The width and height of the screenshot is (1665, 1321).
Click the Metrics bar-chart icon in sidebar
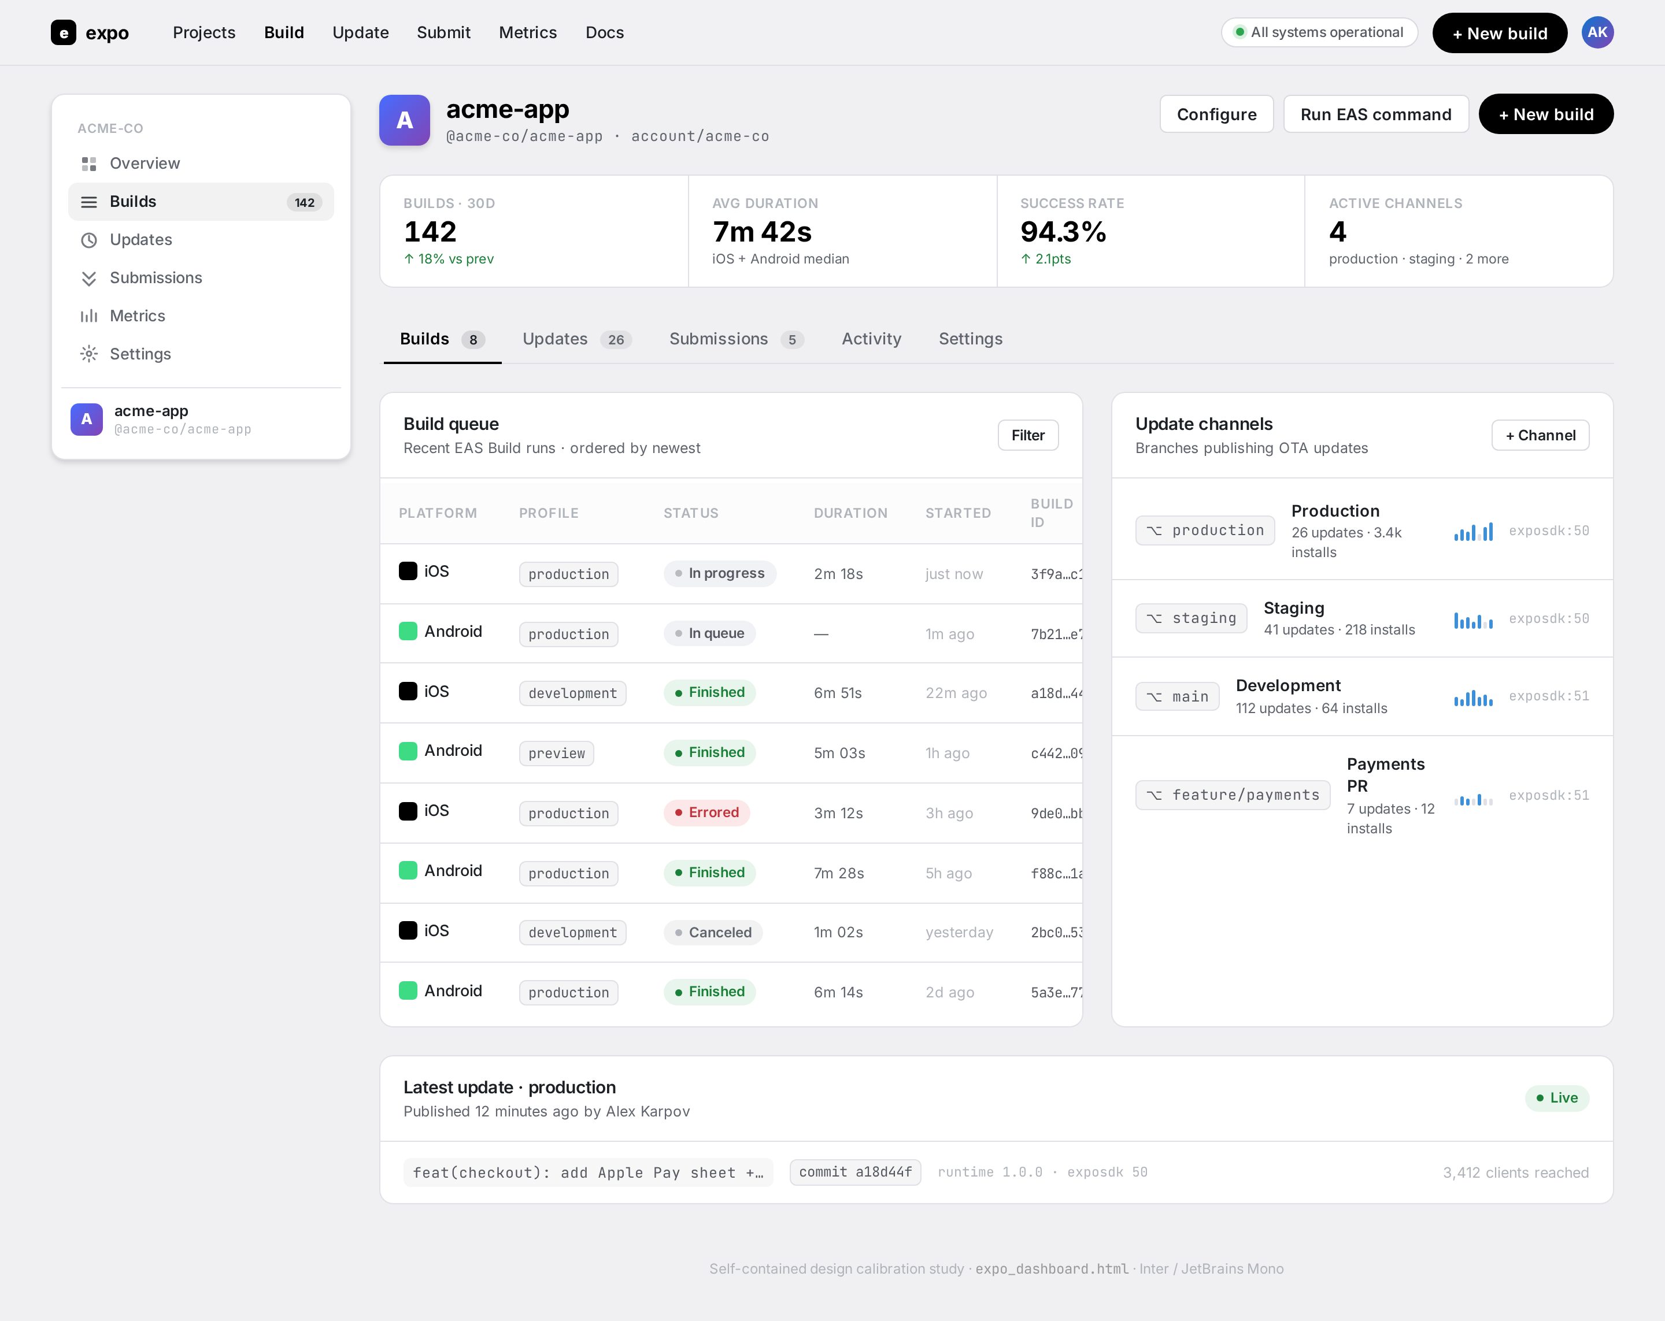click(x=89, y=316)
